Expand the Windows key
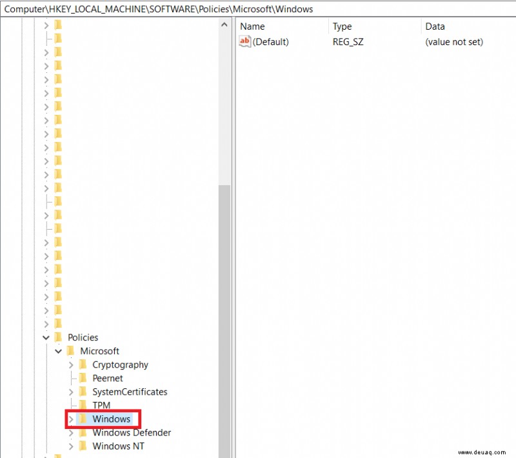Screen dimensions: 516x458 click(71, 419)
